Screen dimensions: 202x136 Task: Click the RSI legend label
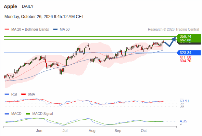[14, 95]
